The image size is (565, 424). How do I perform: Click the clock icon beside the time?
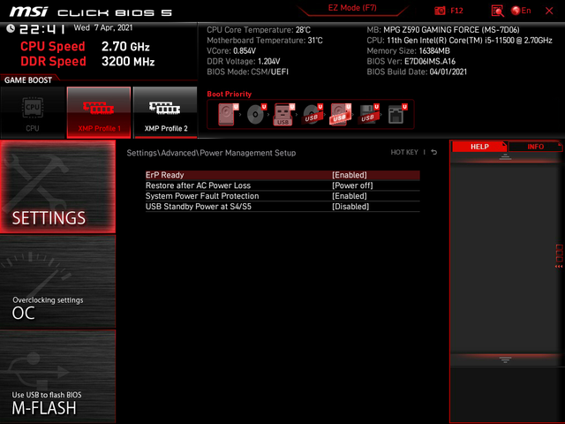coord(11,28)
